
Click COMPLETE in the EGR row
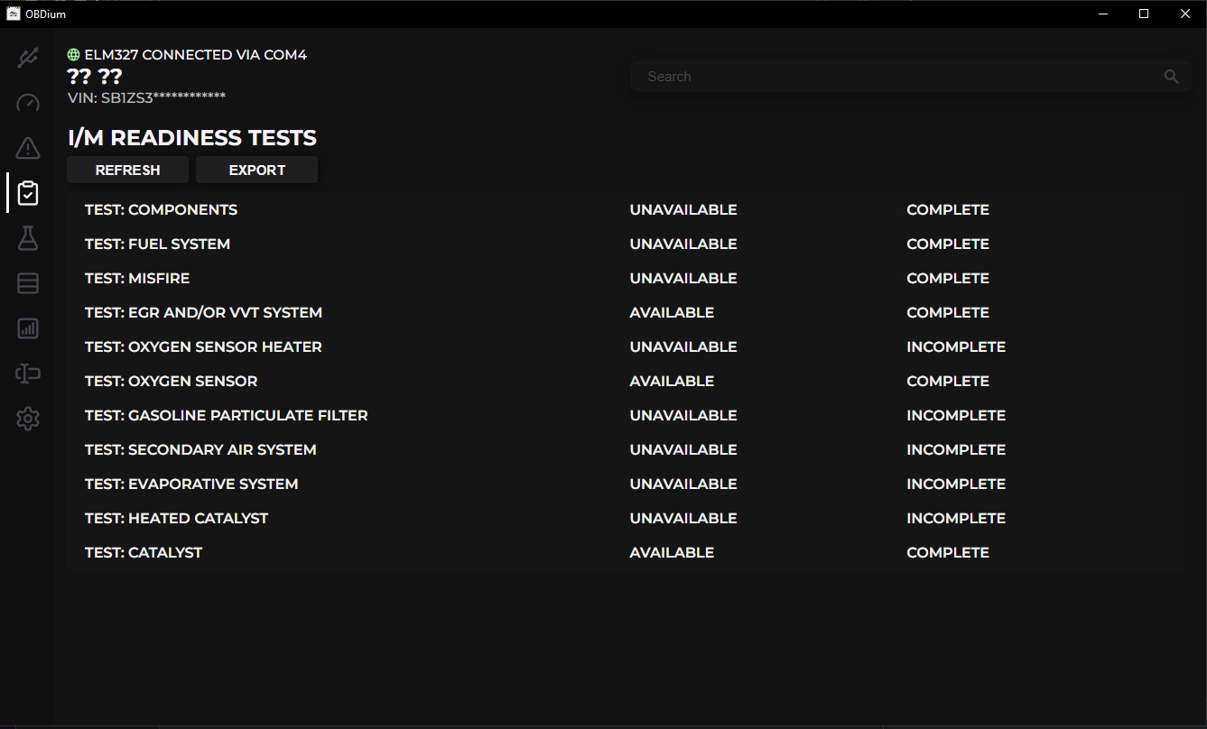[x=948, y=312]
